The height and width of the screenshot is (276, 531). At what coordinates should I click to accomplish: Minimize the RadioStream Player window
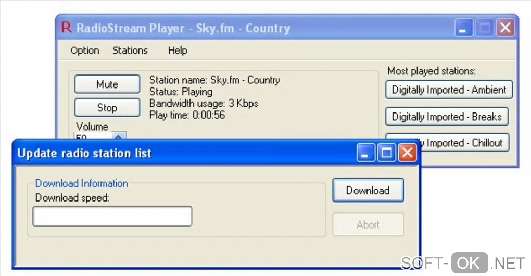[463, 28]
